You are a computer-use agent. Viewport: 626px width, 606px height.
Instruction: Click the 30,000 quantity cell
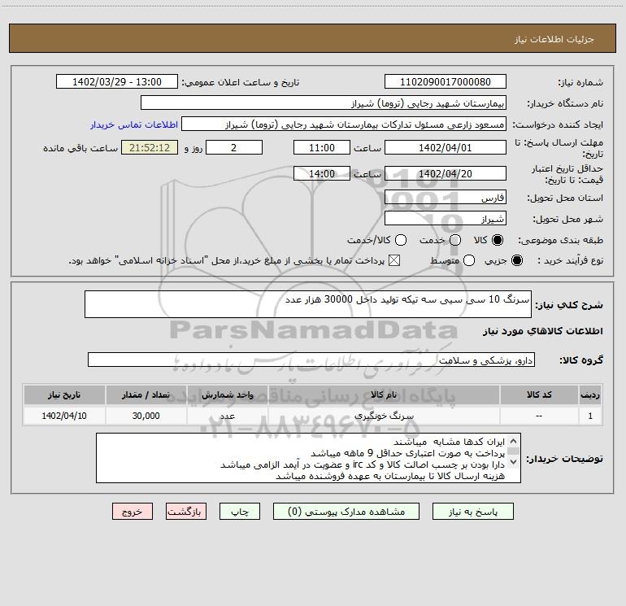(x=146, y=416)
